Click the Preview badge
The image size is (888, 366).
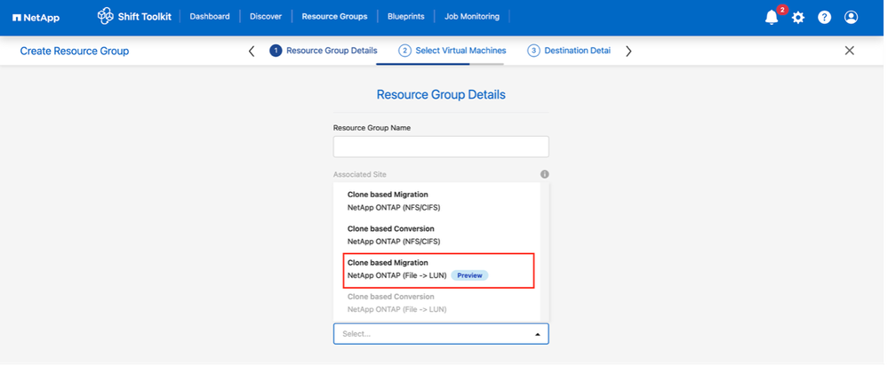469,275
